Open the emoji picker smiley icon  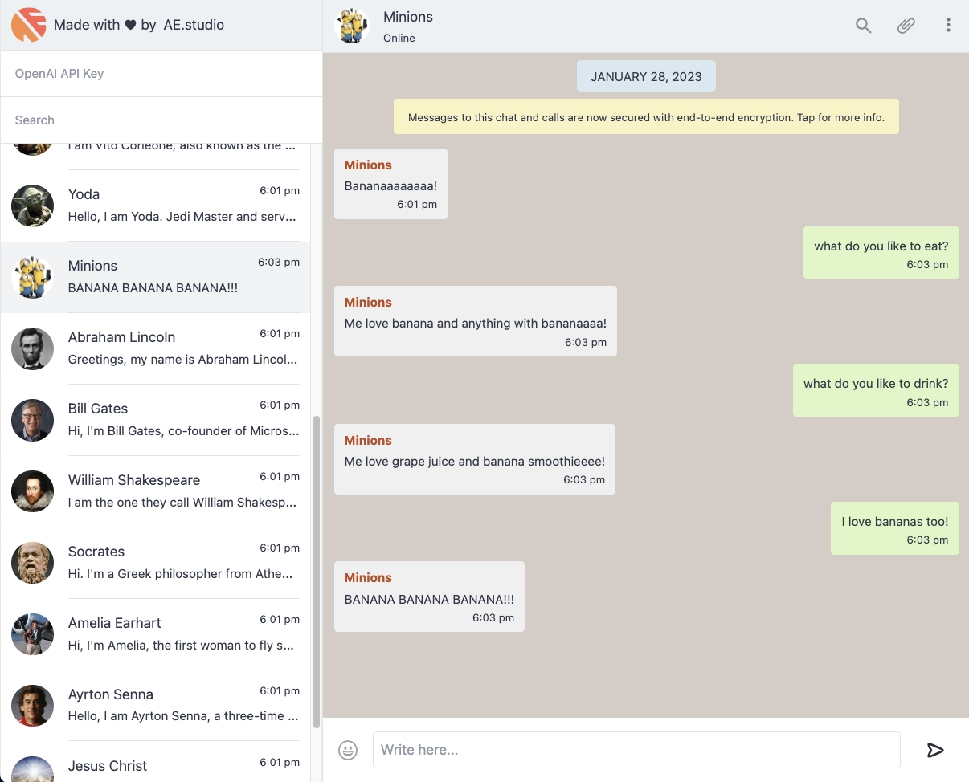348,750
